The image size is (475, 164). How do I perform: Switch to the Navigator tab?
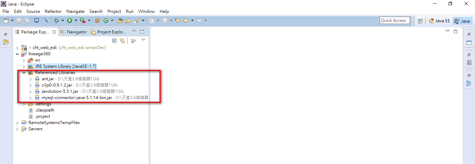click(73, 32)
